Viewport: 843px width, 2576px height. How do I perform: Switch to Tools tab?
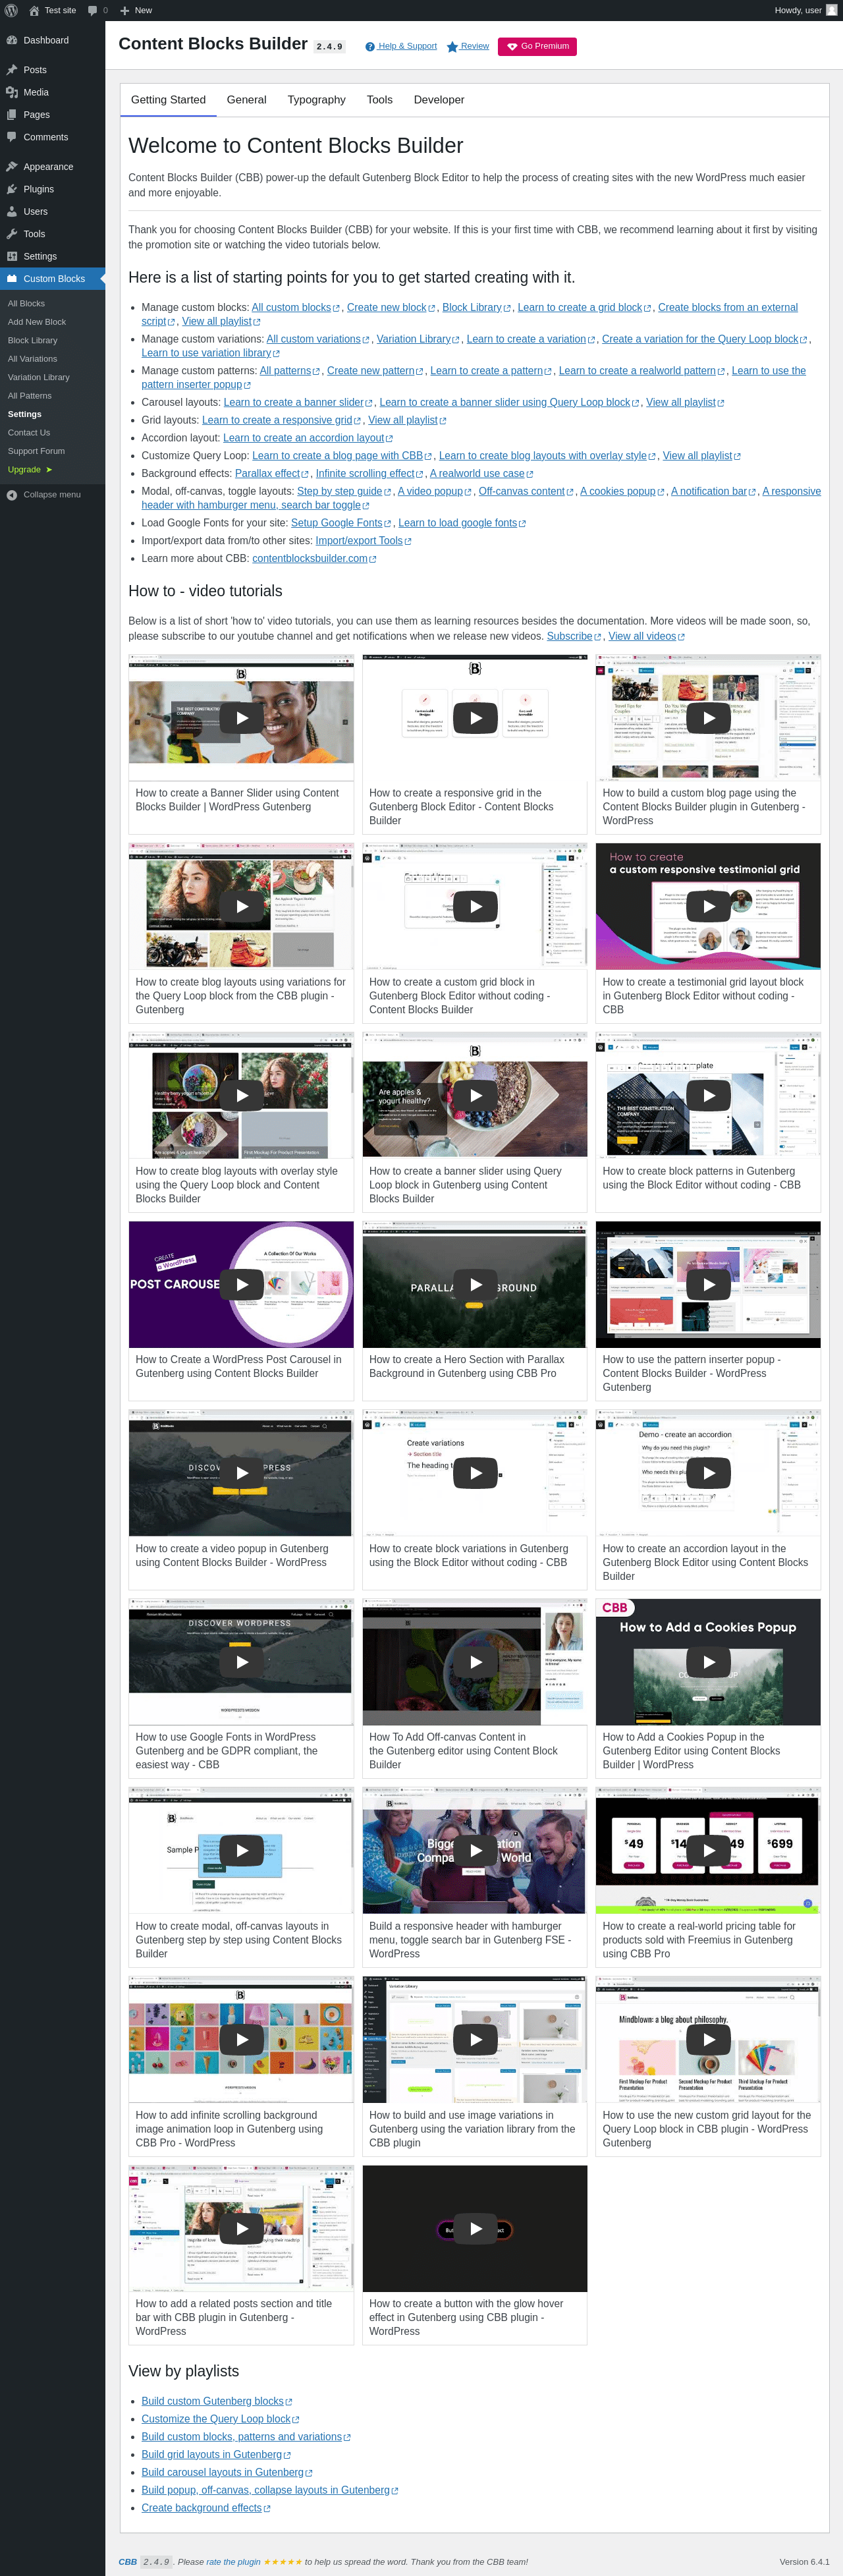tap(379, 100)
